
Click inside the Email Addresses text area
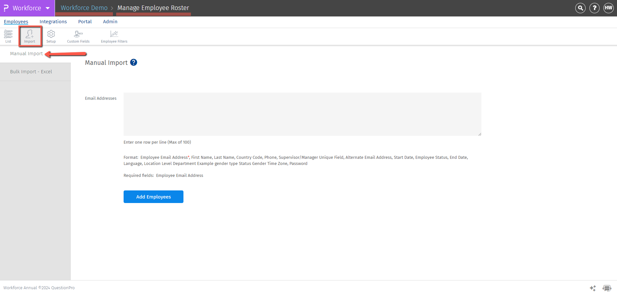tap(302, 114)
